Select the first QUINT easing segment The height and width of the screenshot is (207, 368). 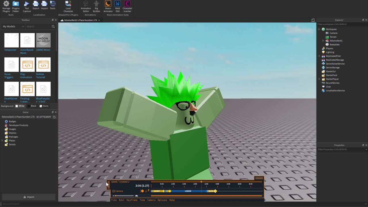point(157,191)
